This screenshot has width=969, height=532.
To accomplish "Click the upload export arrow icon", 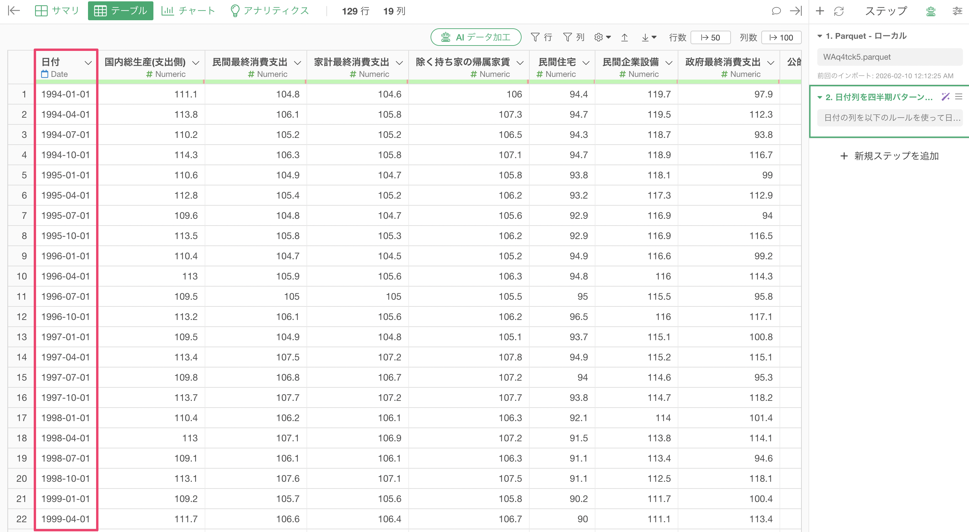I will tap(624, 37).
